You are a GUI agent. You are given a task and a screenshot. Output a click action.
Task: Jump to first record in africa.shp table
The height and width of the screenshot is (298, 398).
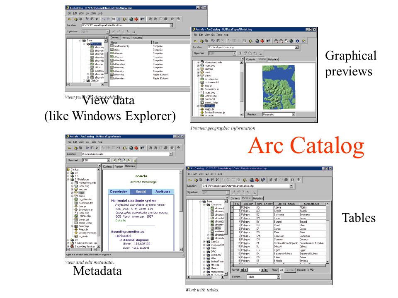pos(242,270)
